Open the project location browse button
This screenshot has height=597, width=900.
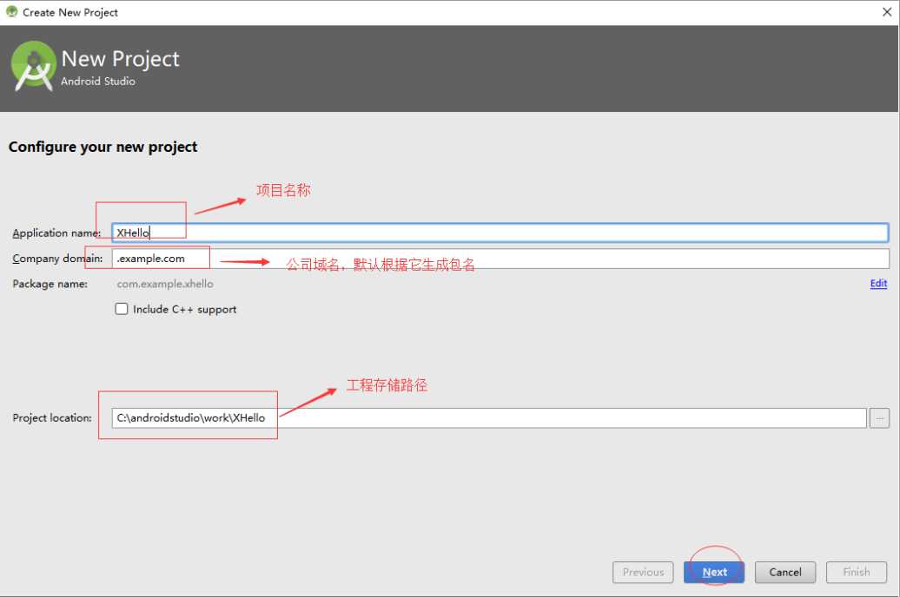[x=879, y=418]
